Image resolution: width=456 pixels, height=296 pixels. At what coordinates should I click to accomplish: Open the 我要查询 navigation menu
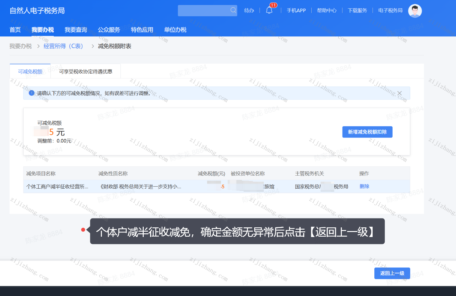(76, 30)
